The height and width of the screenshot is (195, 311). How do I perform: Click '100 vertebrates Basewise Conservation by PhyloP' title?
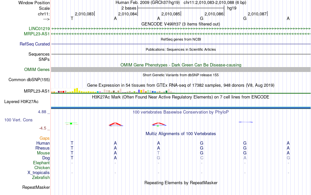pos(181,112)
